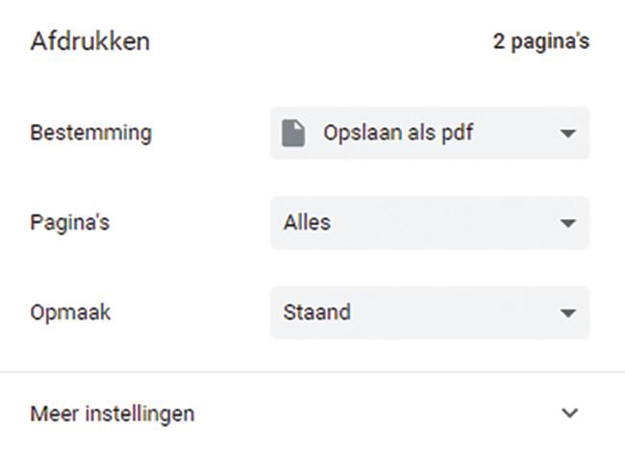Viewport: 625px width, 471px height.
Task: Open the Opslaan als pdf destination dropdown
Action: pyautogui.click(x=429, y=134)
